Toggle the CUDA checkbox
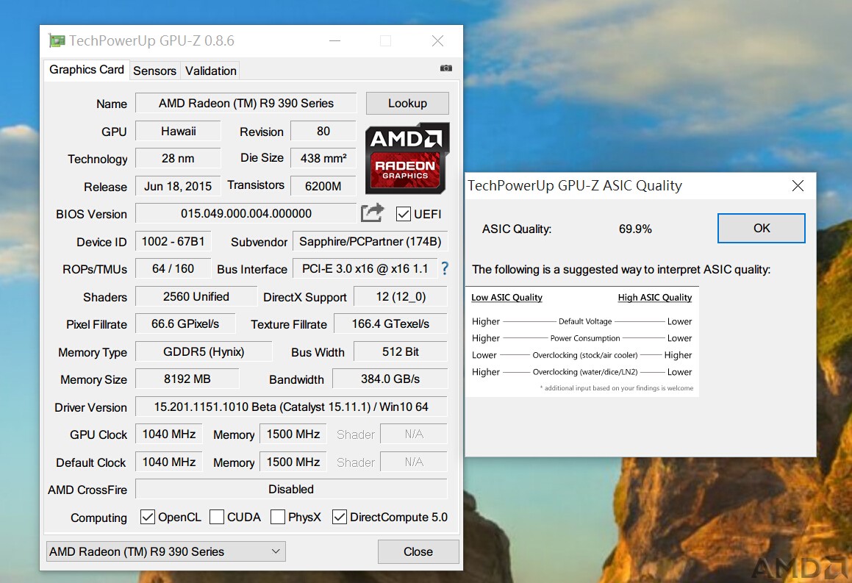 click(x=216, y=517)
